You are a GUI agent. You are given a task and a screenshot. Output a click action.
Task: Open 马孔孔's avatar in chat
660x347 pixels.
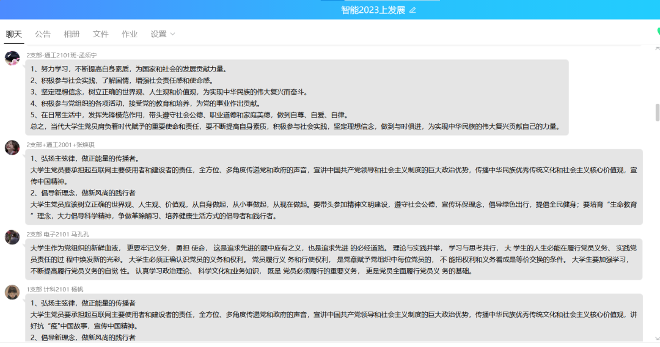click(12, 237)
